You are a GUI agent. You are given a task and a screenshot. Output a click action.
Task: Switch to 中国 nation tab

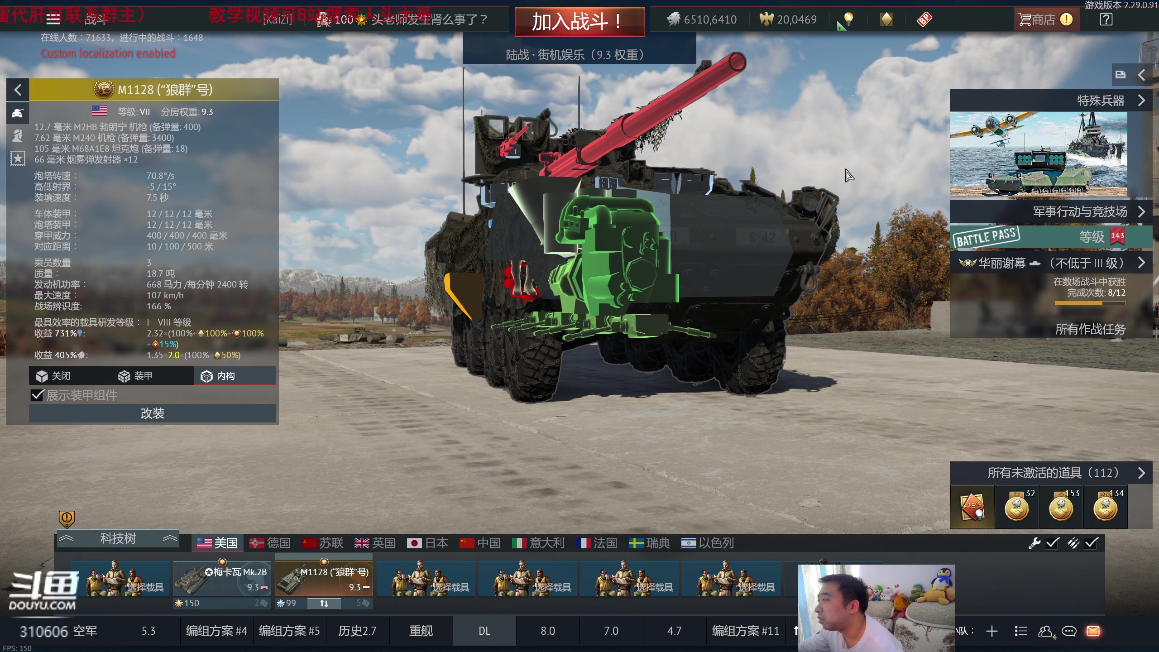[480, 543]
